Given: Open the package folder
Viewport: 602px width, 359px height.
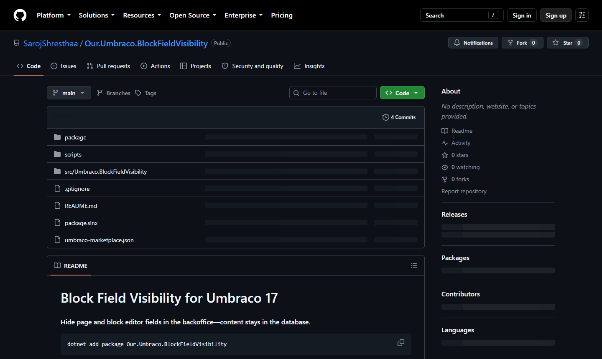Looking at the screenshot, I should tap(76, 137).
